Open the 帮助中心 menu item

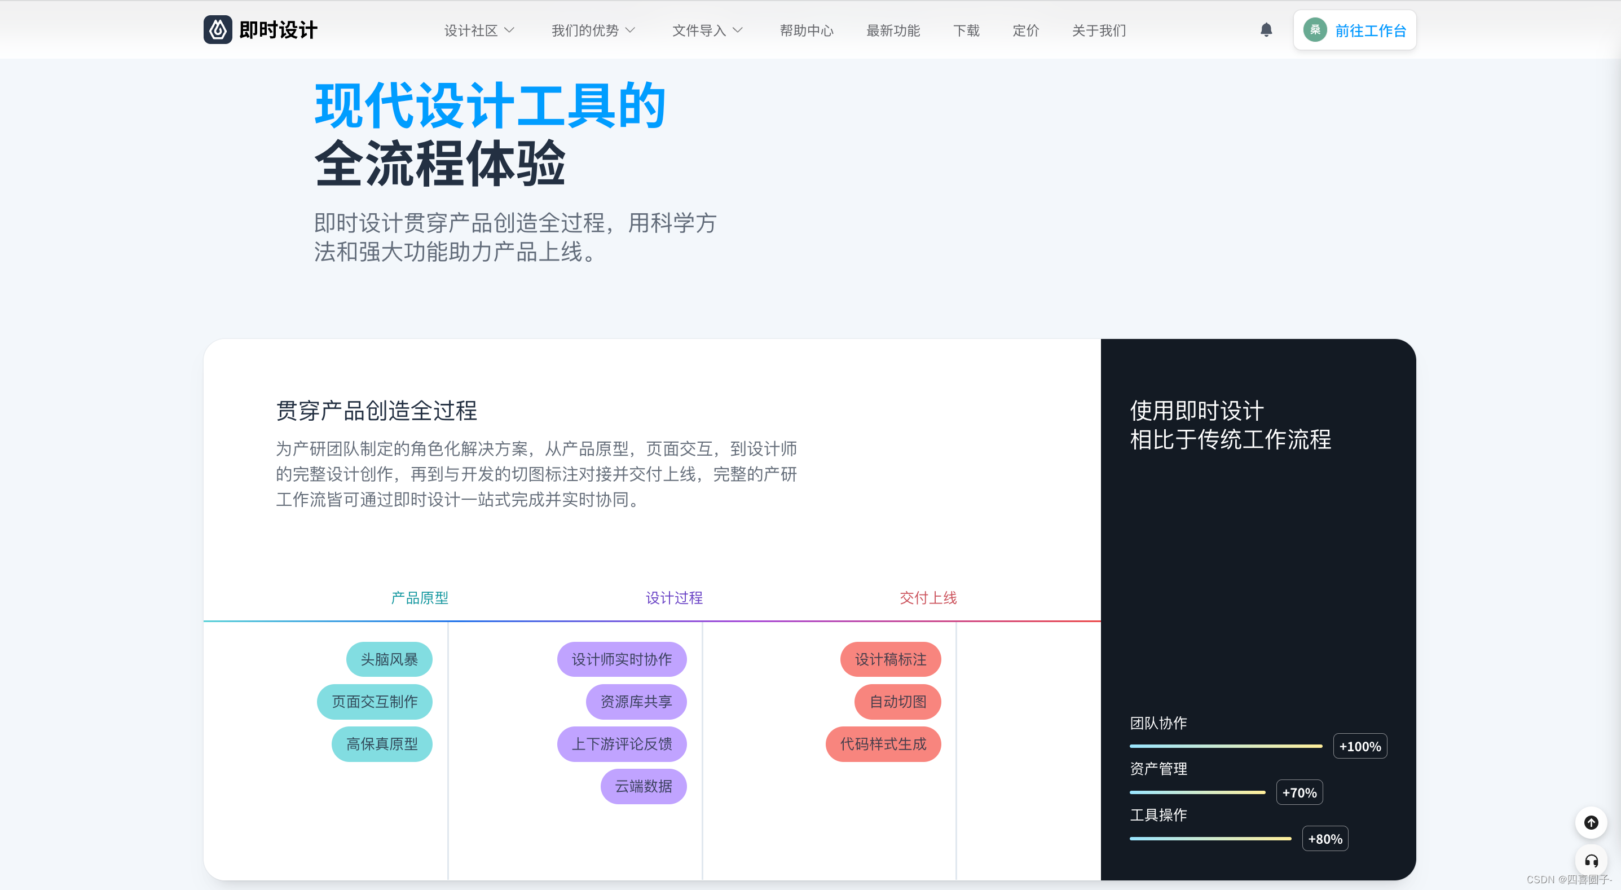(x=806, y=30)
